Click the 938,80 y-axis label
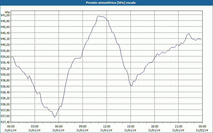Viewport: 213px width, 133px height. coord(5,80)
